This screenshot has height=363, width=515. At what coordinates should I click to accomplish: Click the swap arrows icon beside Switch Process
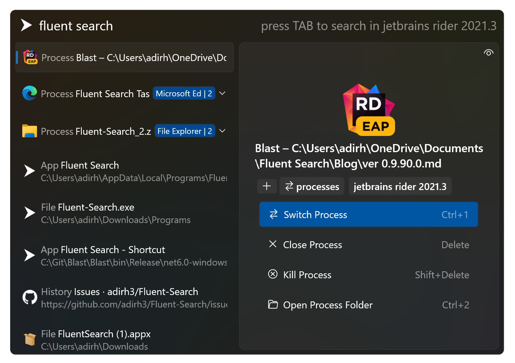[273, 214]
